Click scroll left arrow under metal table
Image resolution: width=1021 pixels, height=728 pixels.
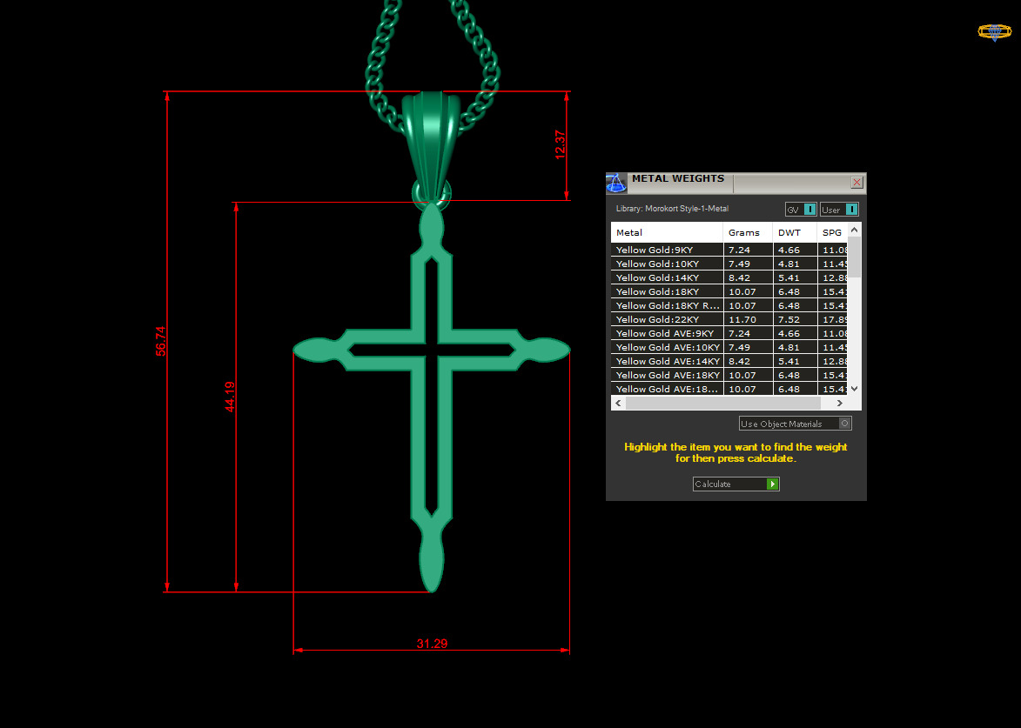[619, 404]
